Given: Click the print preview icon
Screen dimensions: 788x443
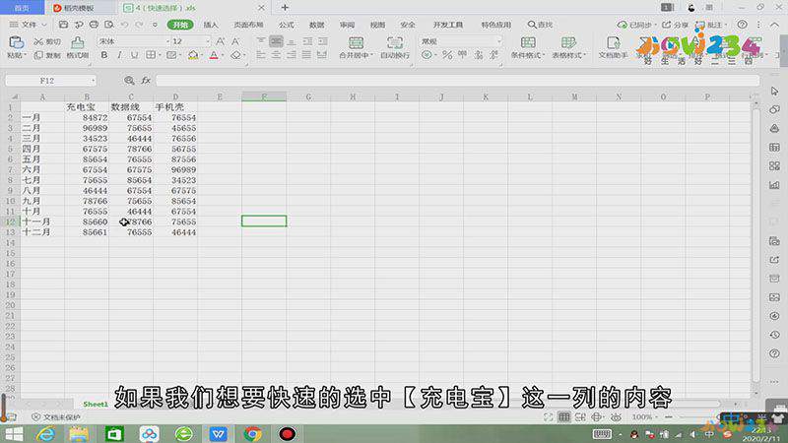Looking at the screenshot, I should coord(108,24).
